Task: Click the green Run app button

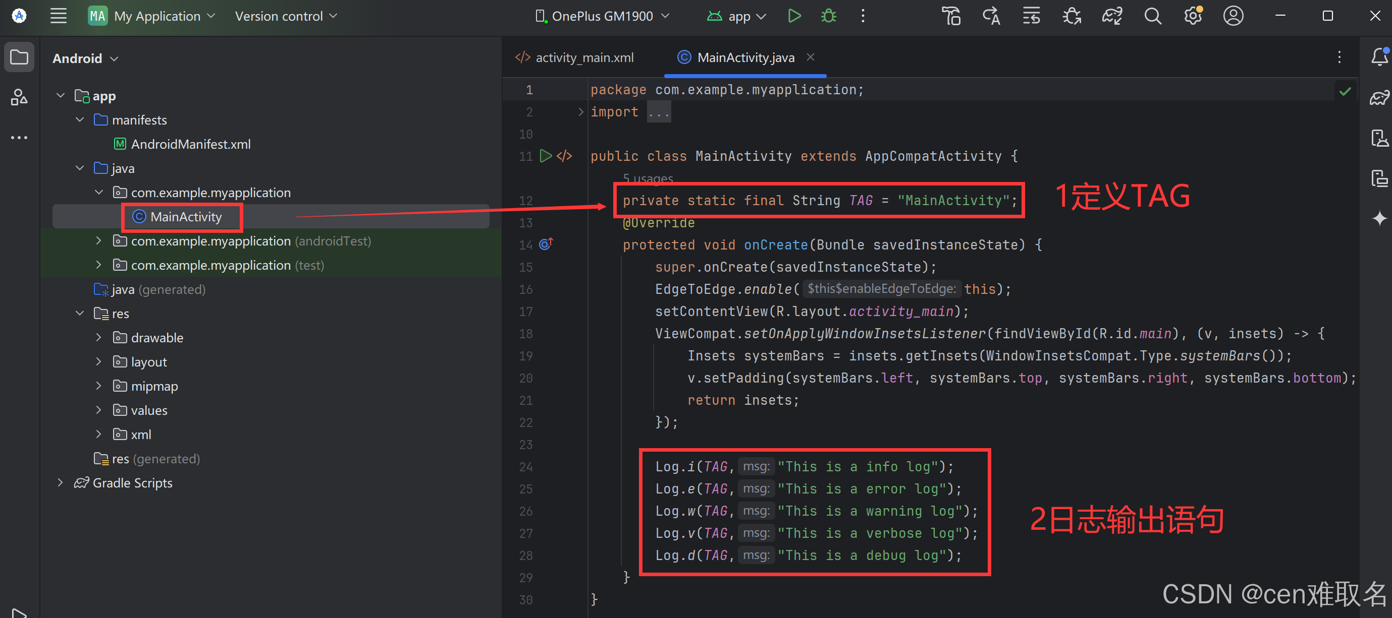Action: pyautogui.click(x=794, y=16)
